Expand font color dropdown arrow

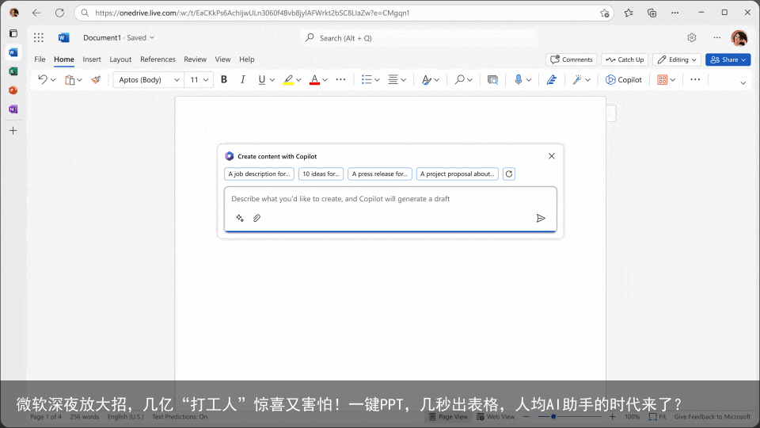[325, 80]
